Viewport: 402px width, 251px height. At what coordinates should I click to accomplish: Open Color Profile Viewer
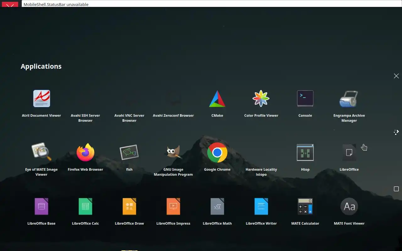click(x=261, y=99)
